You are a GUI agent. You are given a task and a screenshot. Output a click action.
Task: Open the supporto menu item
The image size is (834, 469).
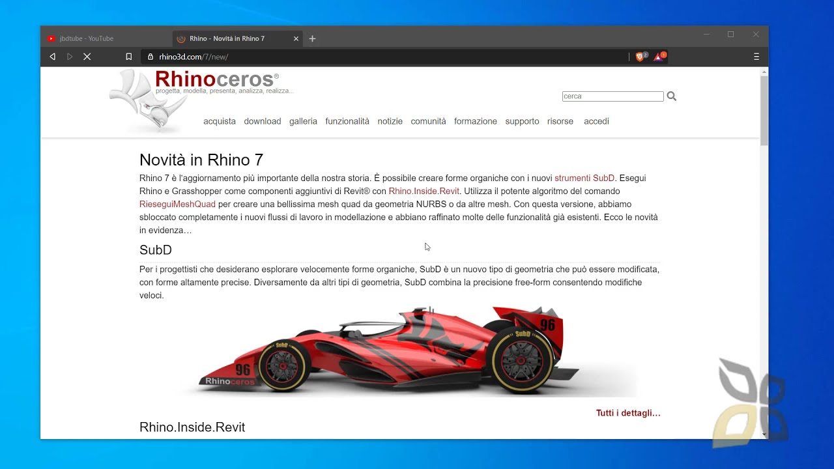tap(522, 121)
